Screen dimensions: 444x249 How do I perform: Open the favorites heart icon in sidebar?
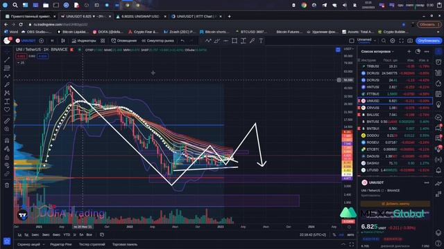[7, 109]
